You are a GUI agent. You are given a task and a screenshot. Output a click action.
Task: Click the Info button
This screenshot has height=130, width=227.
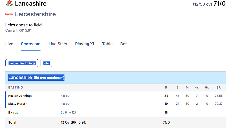click(46, 63)
